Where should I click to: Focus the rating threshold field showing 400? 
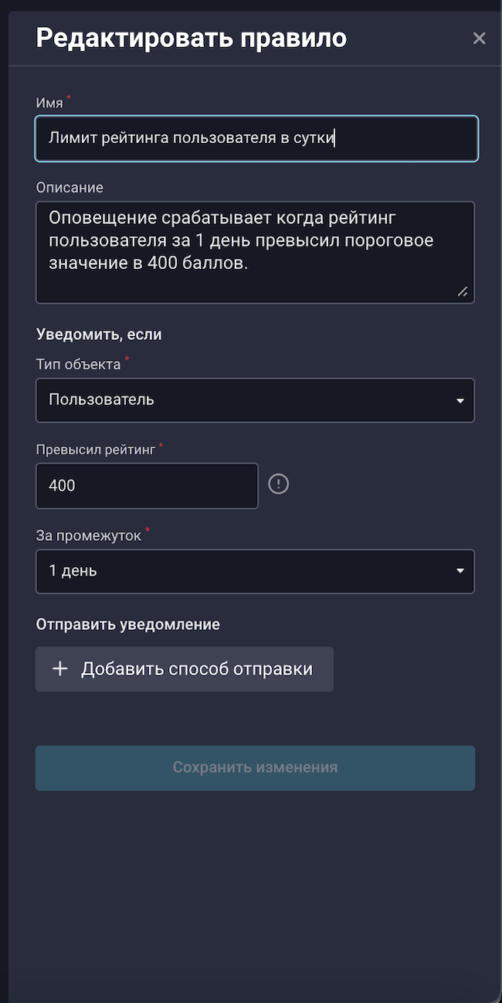coord(147,486)
